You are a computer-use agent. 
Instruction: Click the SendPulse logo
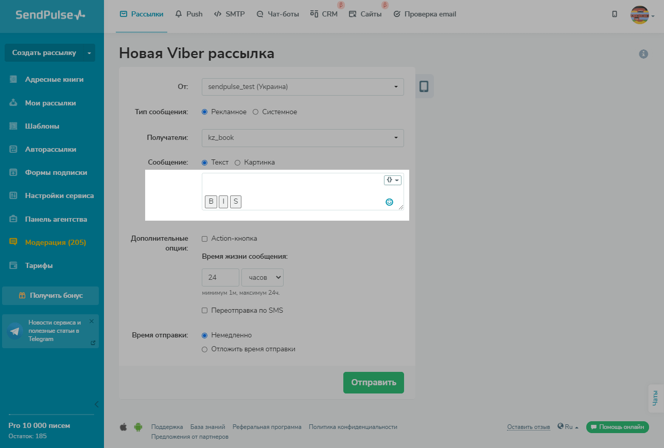(50, 14)
